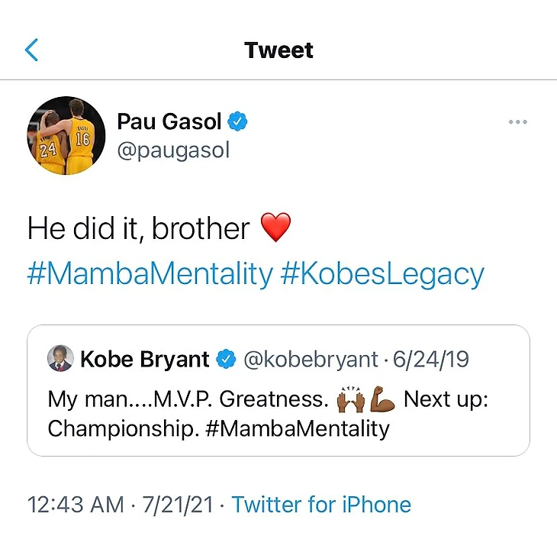
Task: Open the #KobesLegacy hashtag
Action: (382, 273)
